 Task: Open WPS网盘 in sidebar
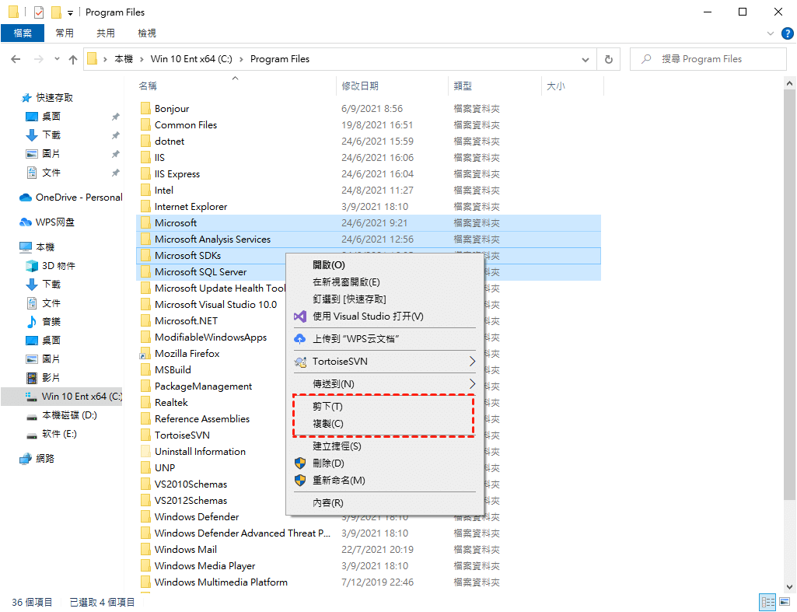[47, 222]
